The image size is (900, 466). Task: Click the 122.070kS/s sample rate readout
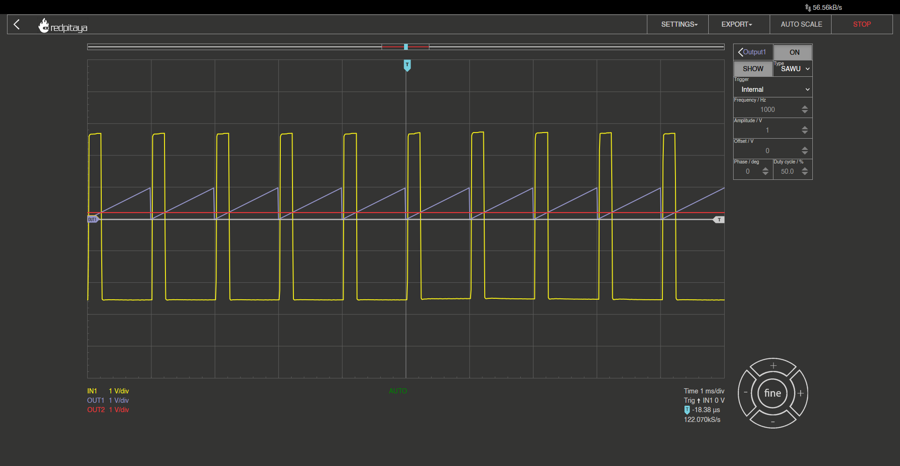coord(702,420)
